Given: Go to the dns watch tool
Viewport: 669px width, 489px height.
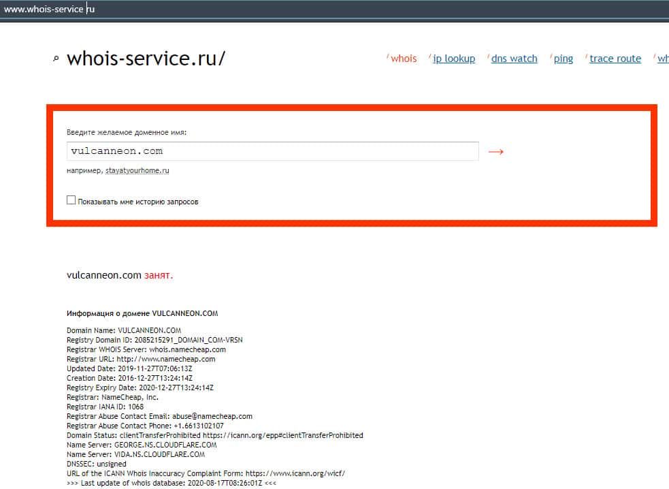Looking at the screenshot, I should 514,59.
